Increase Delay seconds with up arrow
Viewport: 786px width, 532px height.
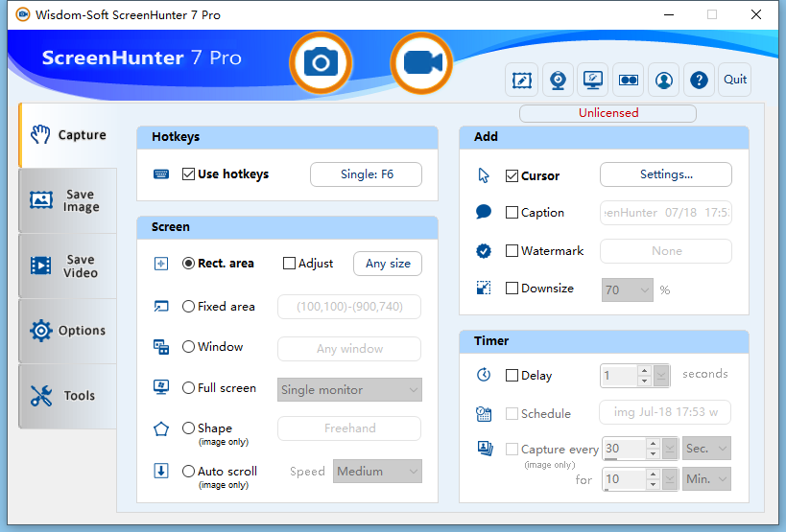pos(645,371)
